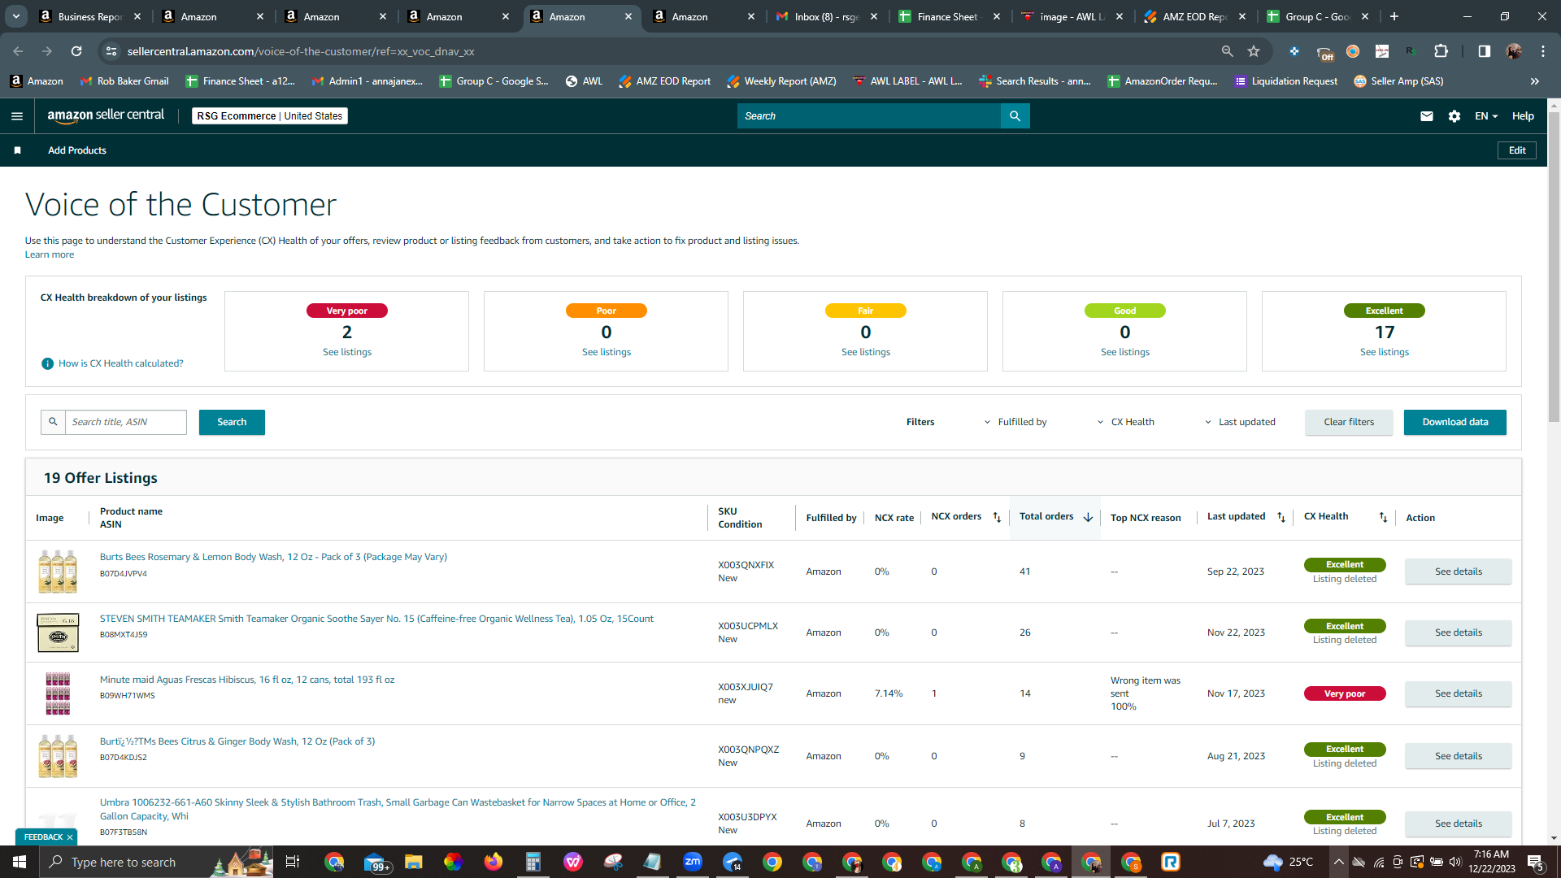
Task: Click See listings under Very poor
Action: [347, 352]
